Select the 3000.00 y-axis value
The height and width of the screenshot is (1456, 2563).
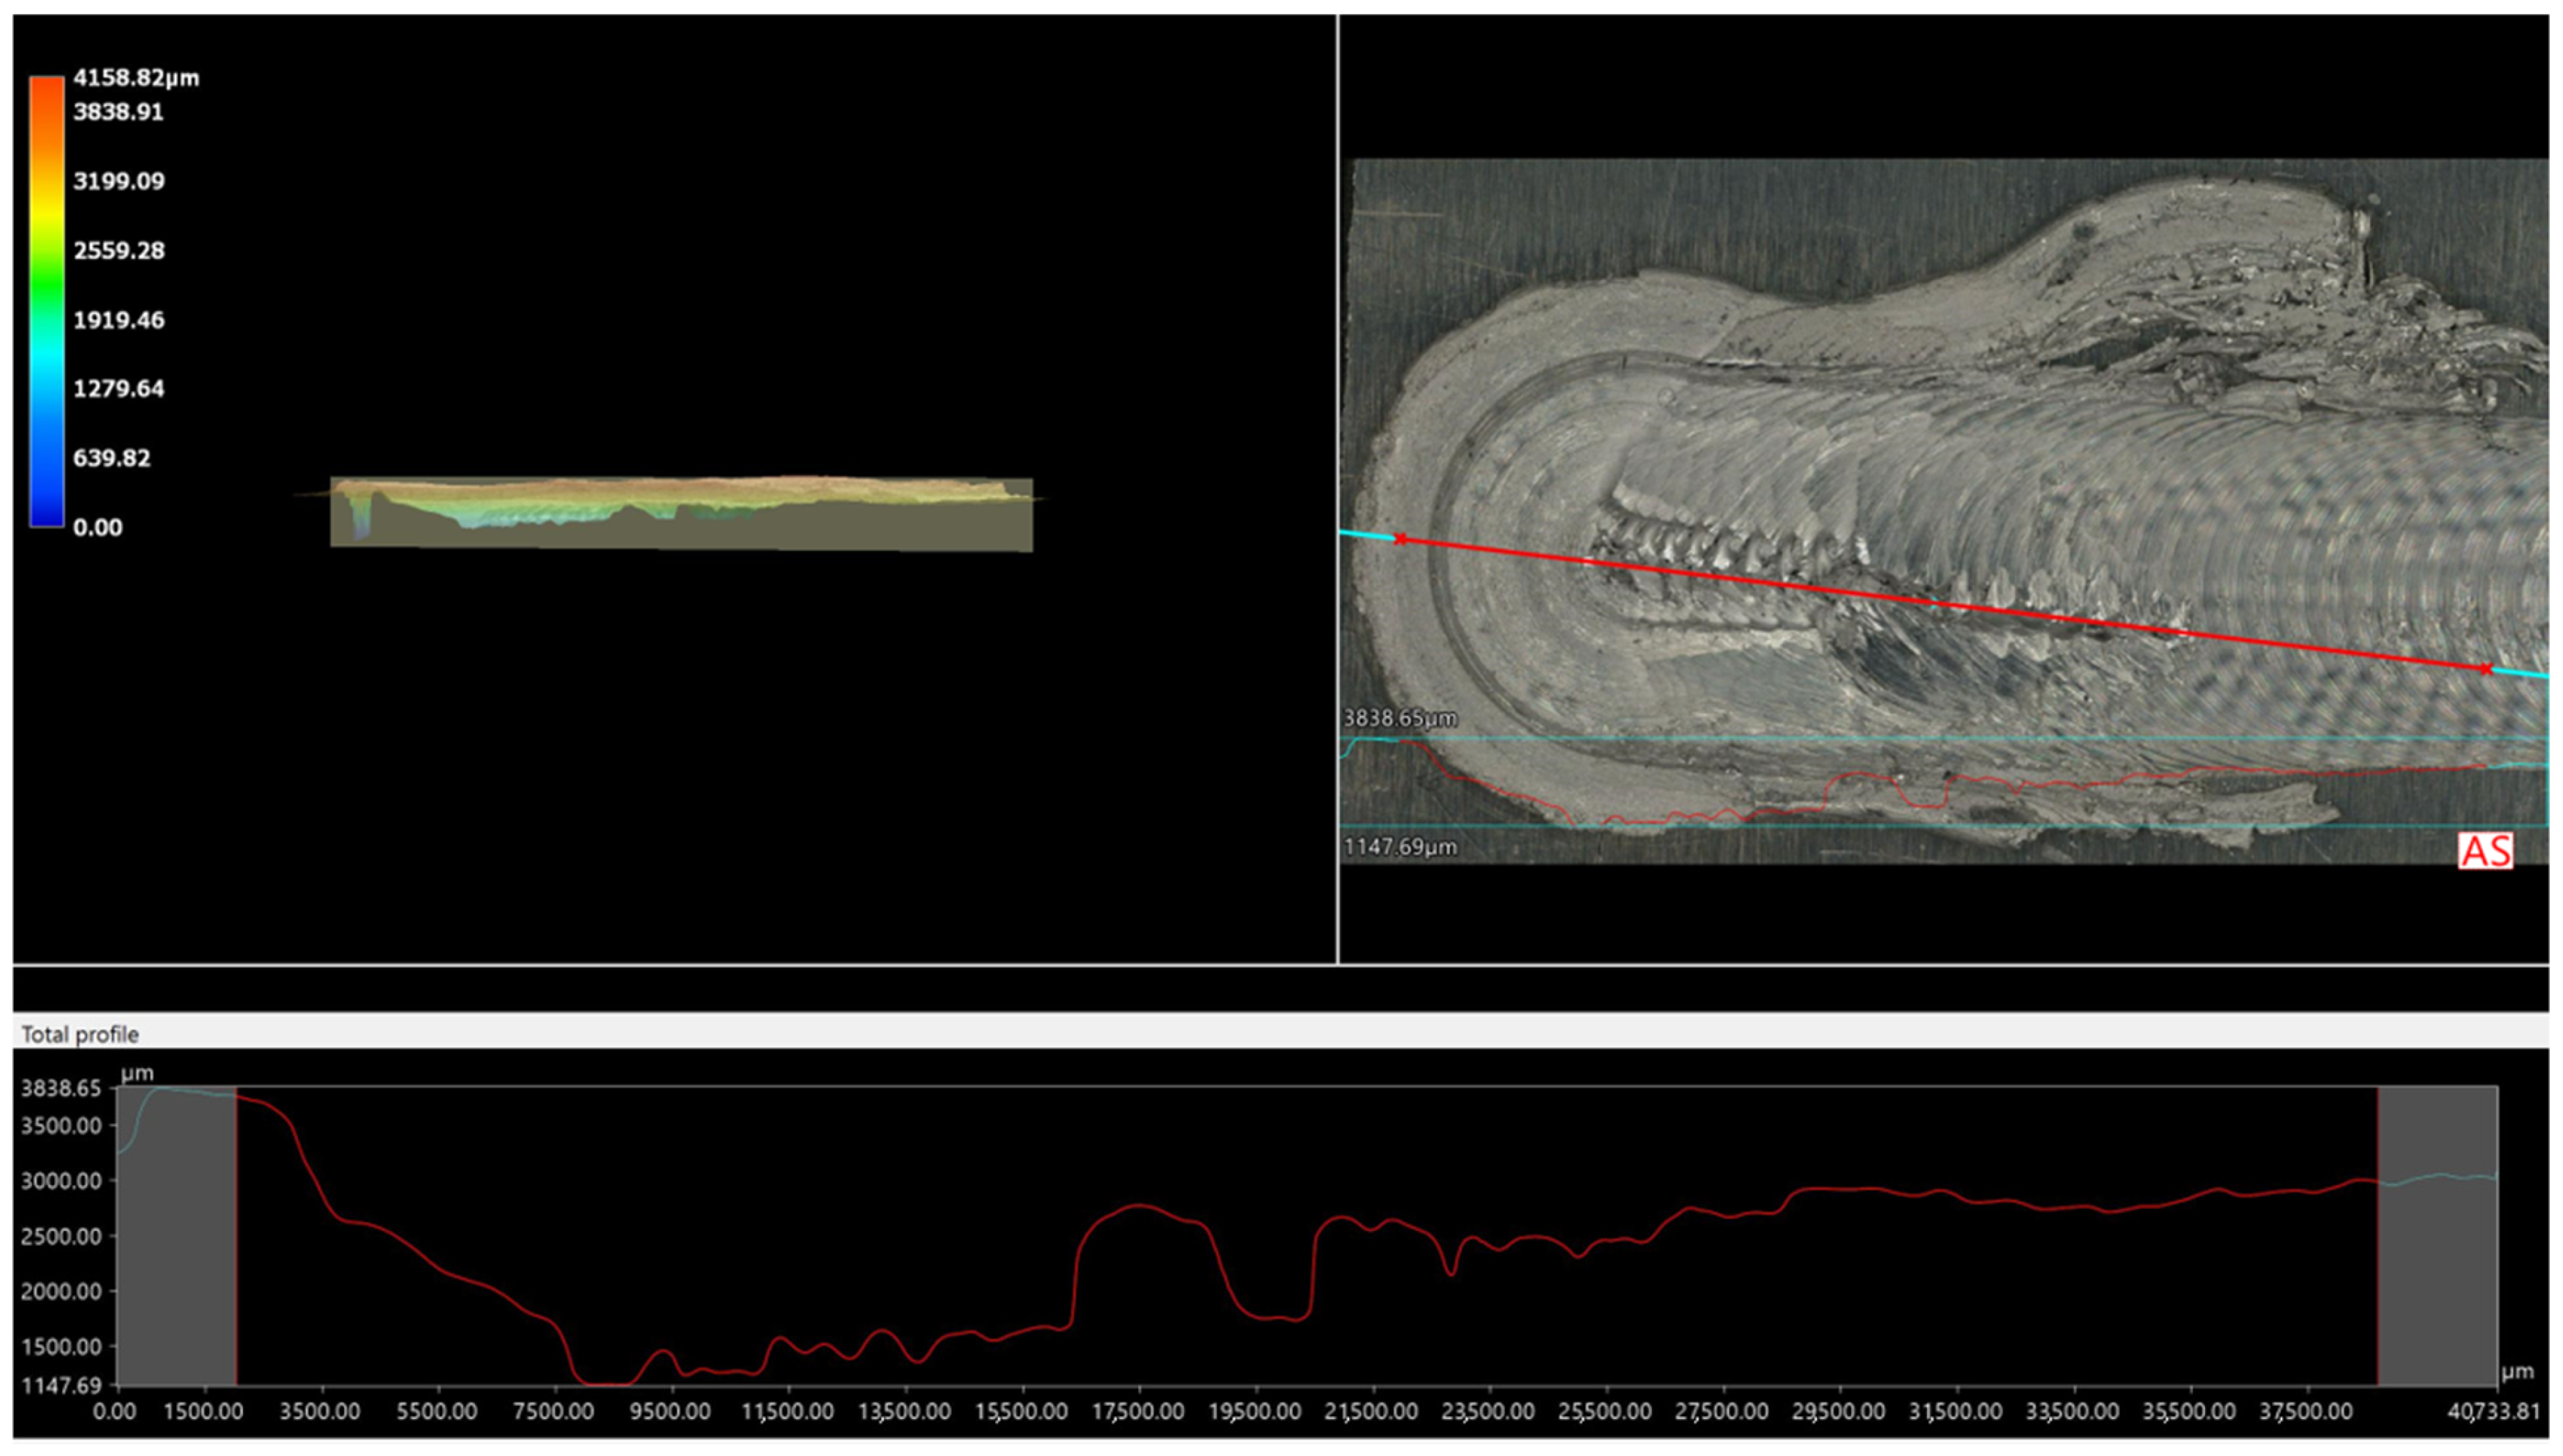click(61, 1181)
